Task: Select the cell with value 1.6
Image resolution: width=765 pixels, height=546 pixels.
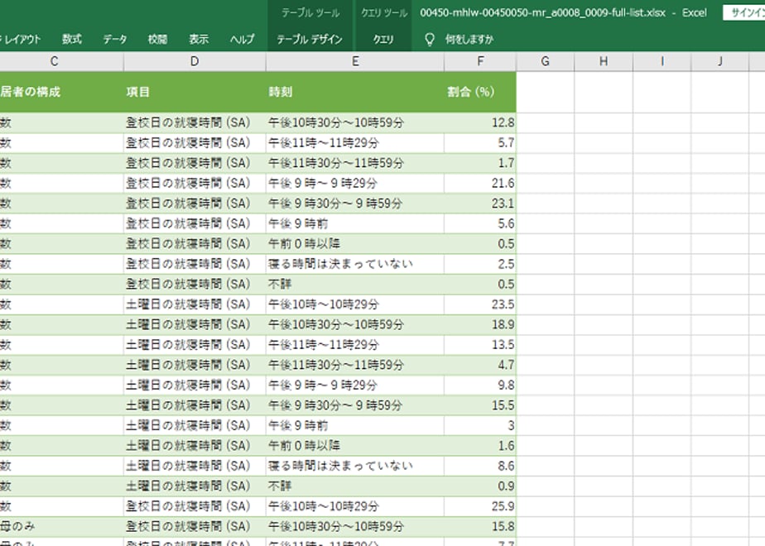Action: [x=480, y=446]
